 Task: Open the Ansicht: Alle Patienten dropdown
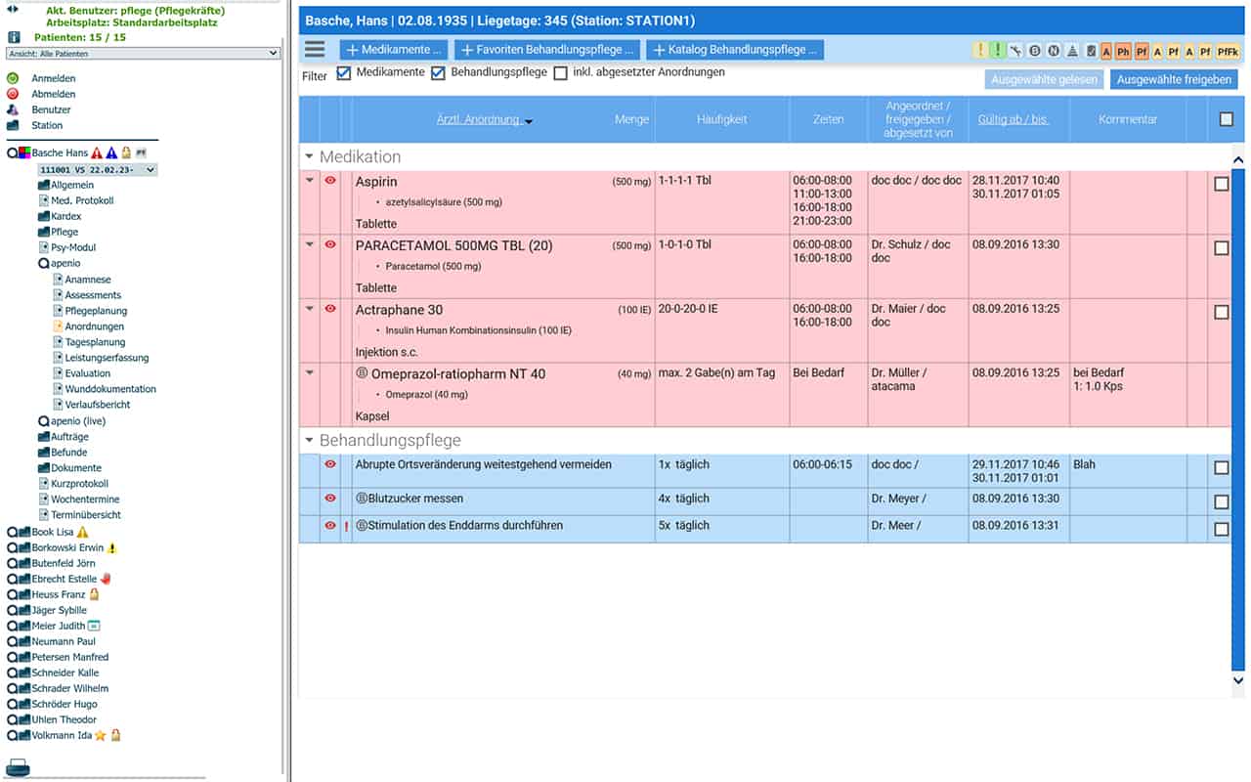[x=143, y=54]
